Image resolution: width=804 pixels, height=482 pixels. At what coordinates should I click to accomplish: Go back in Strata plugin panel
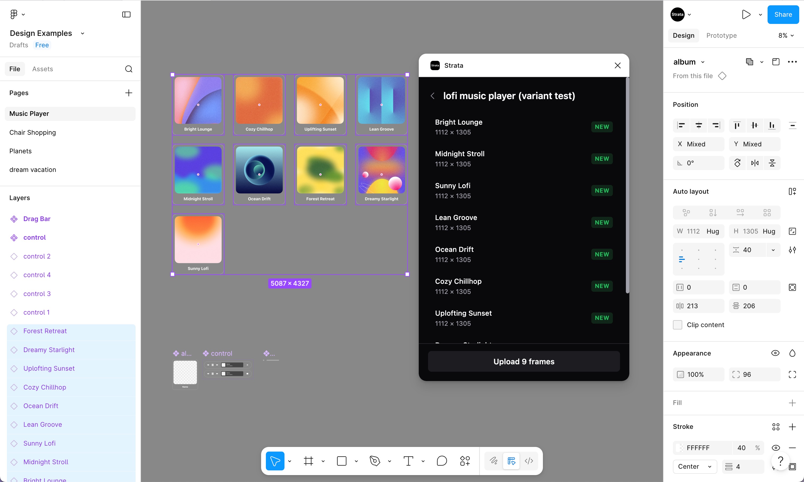point(433,96)
